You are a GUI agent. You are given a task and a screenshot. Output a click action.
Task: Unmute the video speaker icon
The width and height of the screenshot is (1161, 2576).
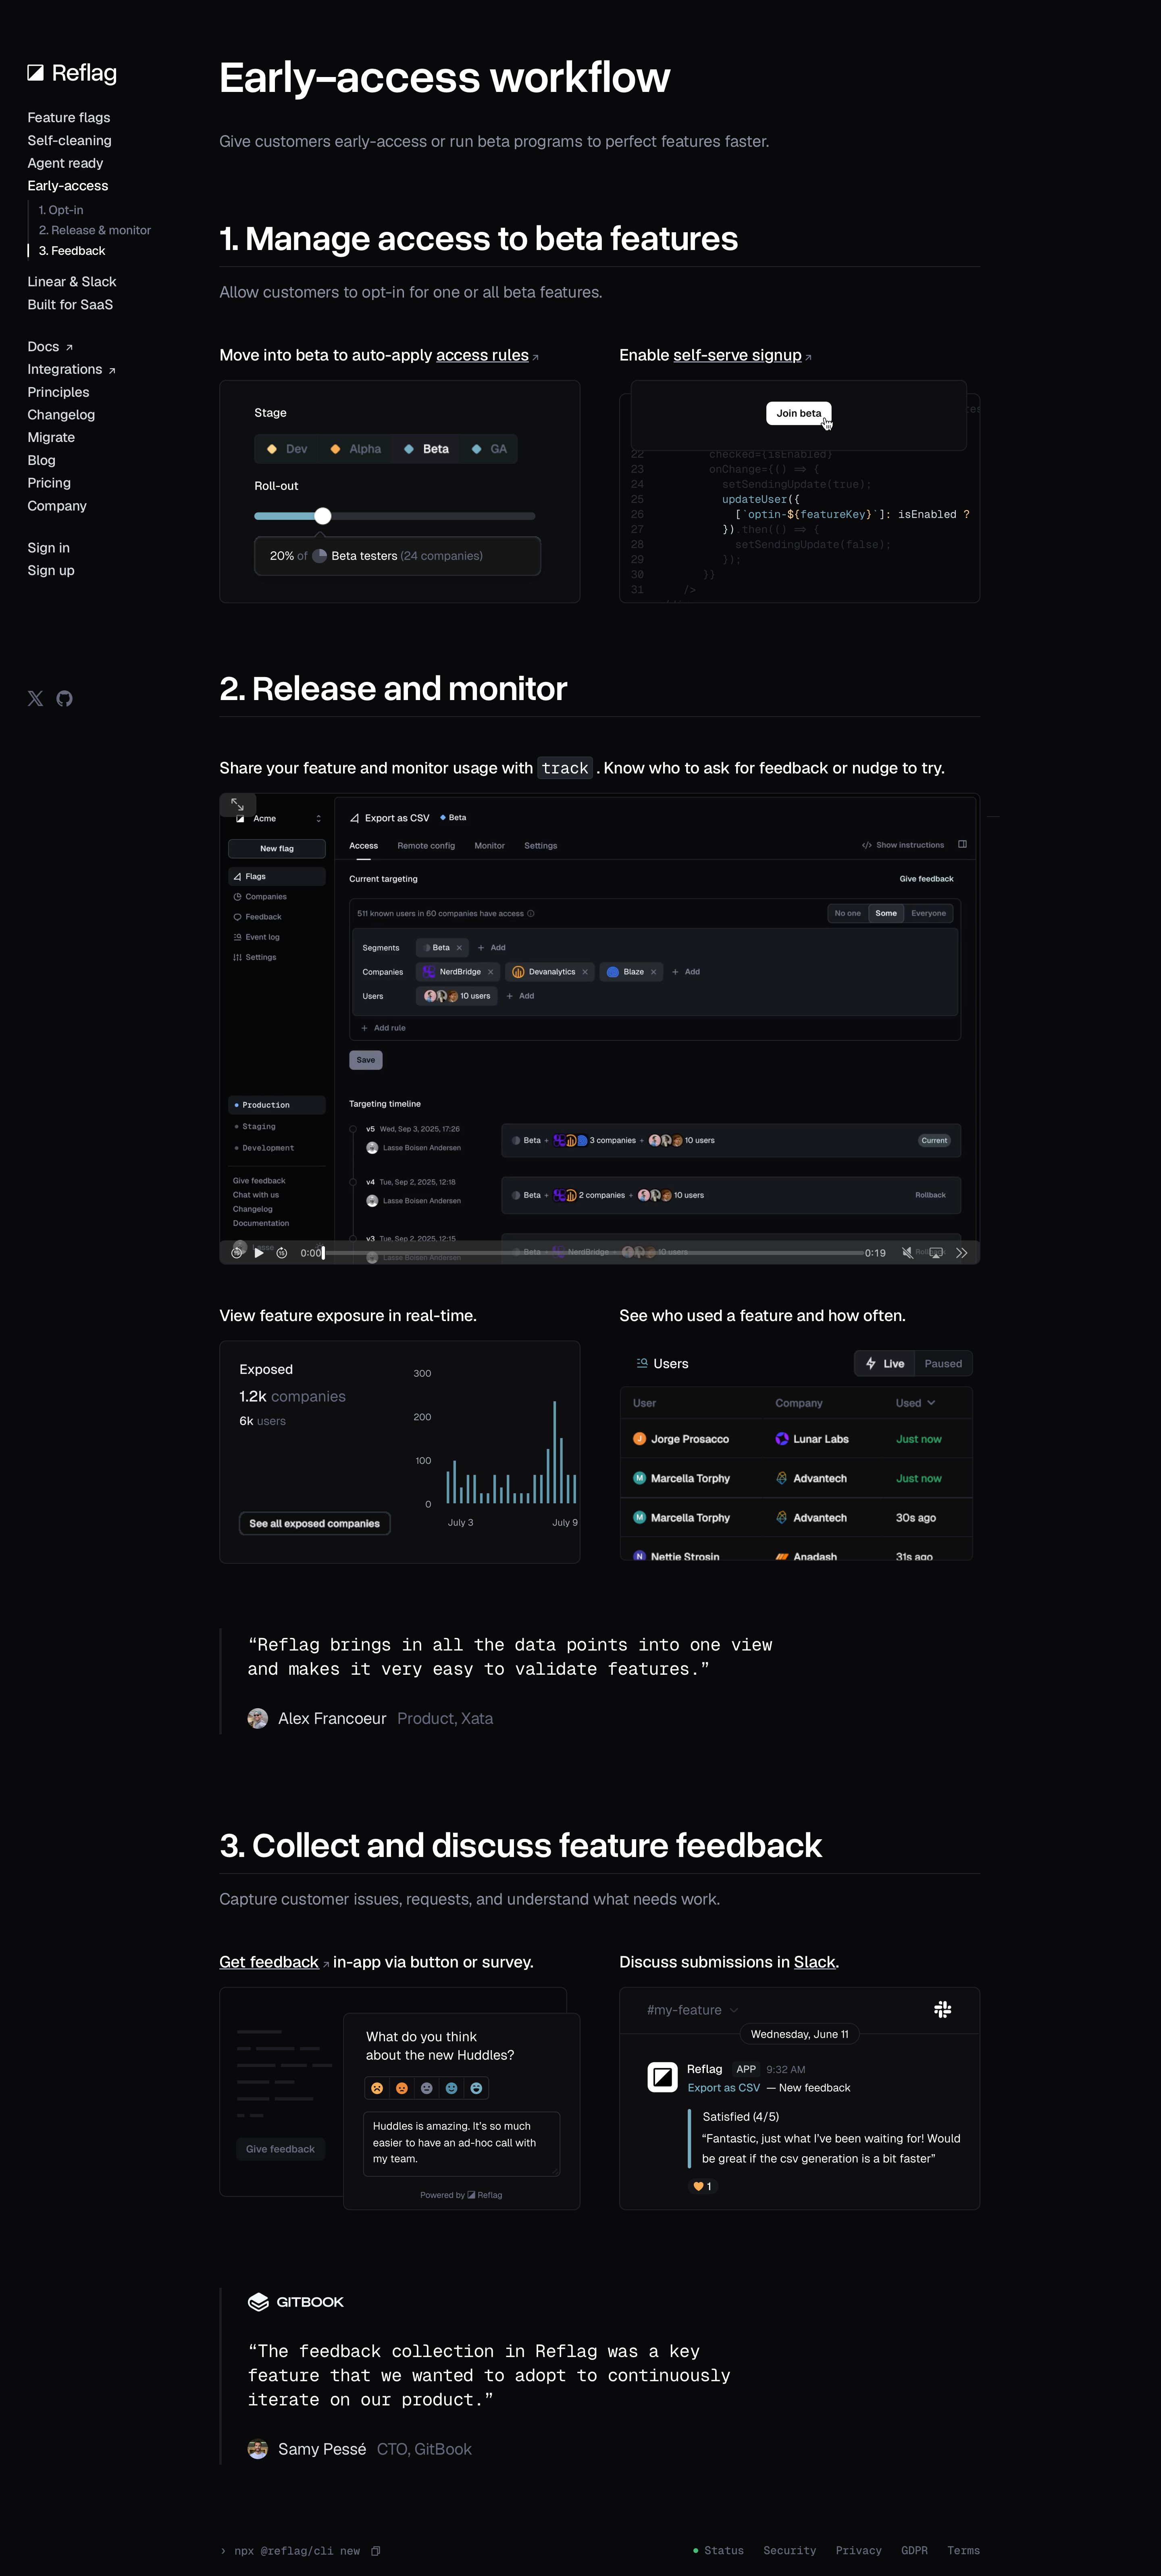(907, 1252)
